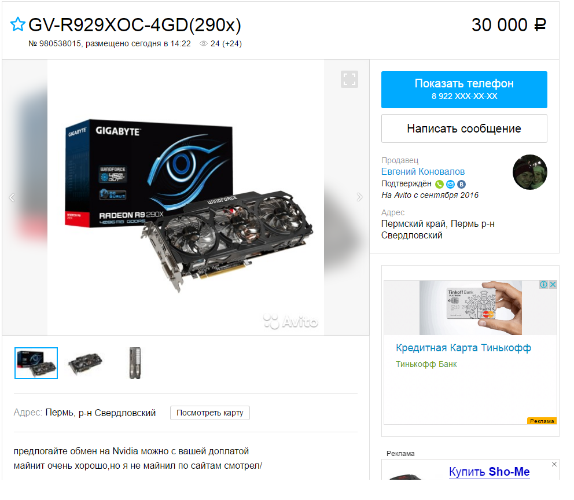Open ad info icon on Tinkoff banner
Image resolution: width=574 pixels, height=500 pixels.
coord(543,284)
